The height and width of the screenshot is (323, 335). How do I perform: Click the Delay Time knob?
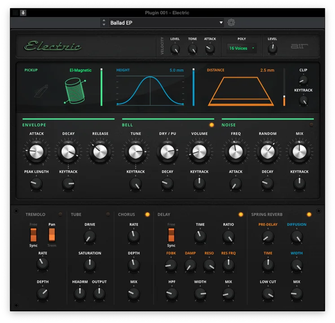pyautogui.click(x=200, y=237)
